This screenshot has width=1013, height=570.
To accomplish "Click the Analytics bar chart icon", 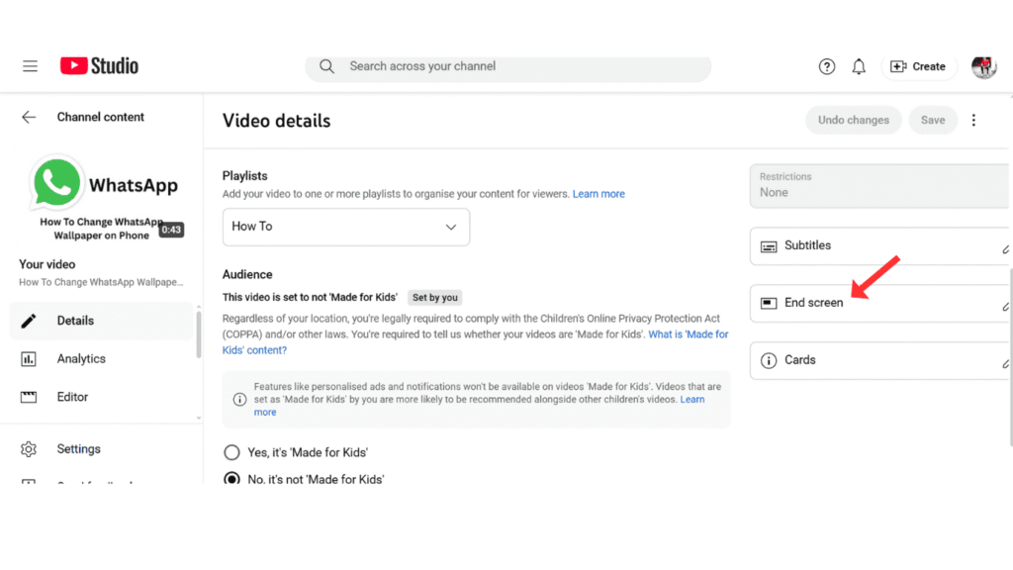I will pos(29,359).
